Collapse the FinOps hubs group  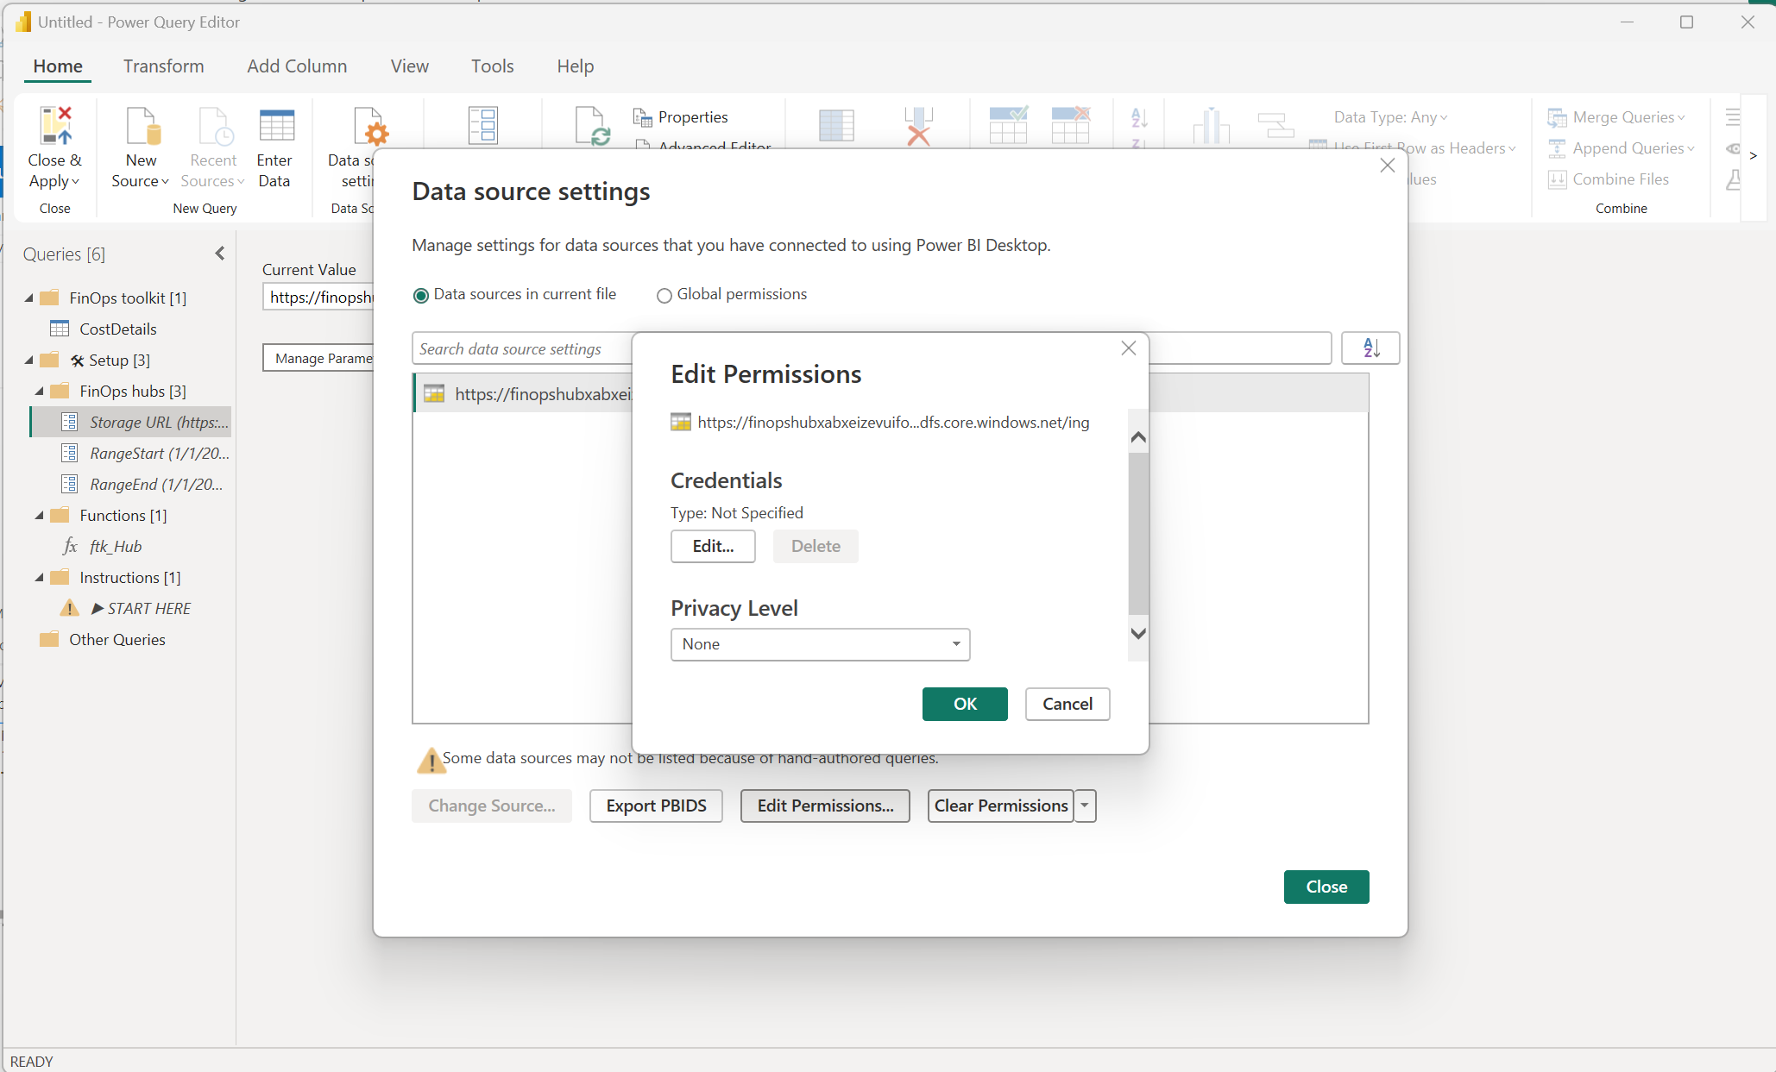[39, 391]
